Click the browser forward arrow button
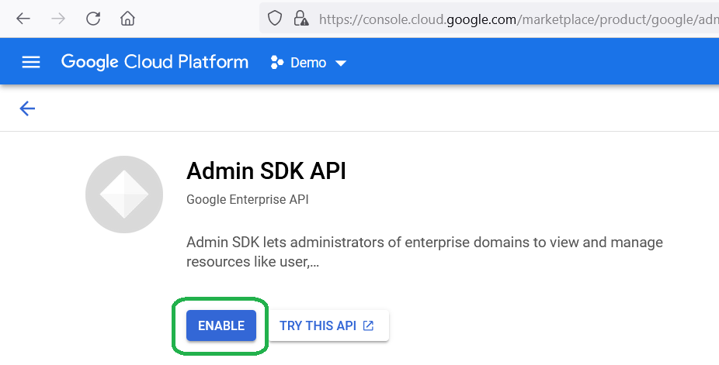Image resolution: width=719 pixels, height=365 pixels. coord(58,18)
